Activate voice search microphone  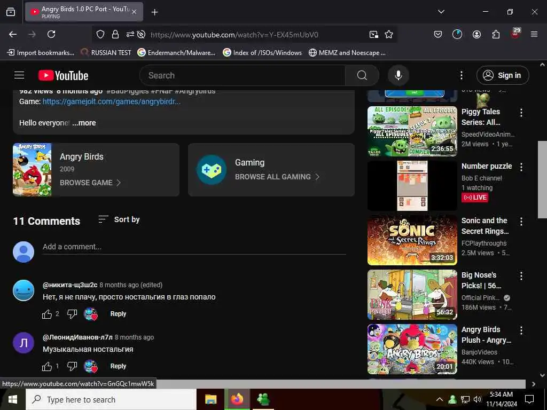pyautogui.click(x=398, y=75)
